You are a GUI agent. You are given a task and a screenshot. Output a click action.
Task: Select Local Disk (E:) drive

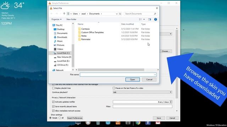(61, 61)
